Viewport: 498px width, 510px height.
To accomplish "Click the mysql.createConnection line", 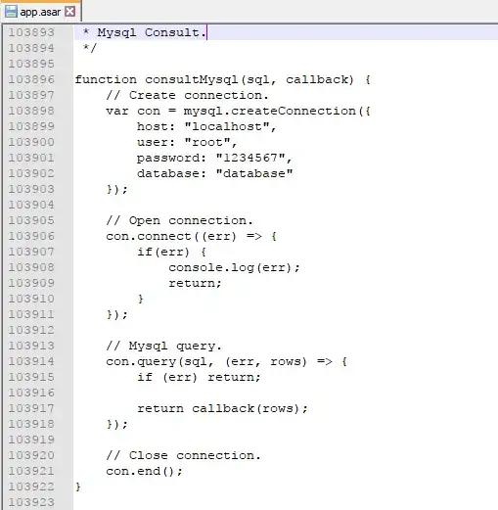I will [x=238, y=111].
